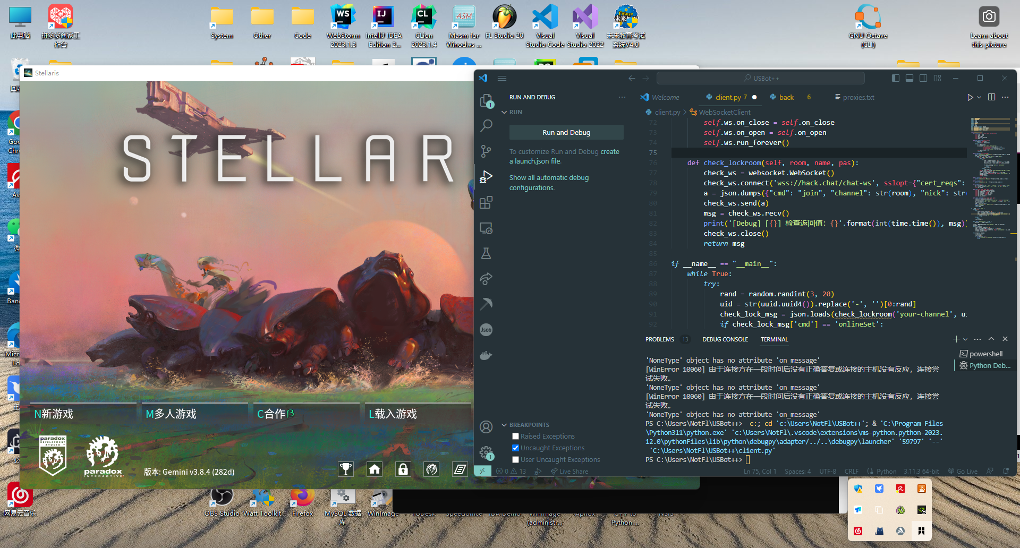
Task: Select the Python language mode in status bar
Action: pyautogui.click(x=886, y=471)
